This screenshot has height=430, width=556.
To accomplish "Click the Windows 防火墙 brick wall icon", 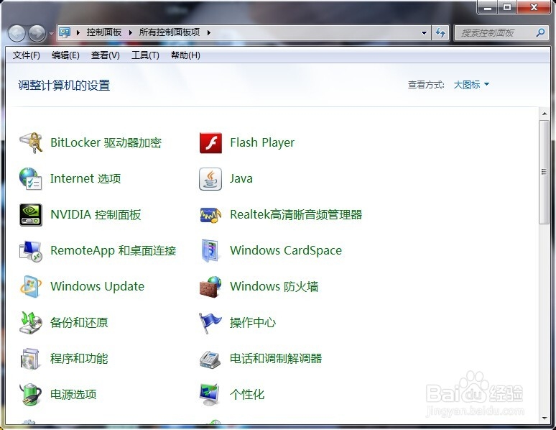I will click(210, 287).
